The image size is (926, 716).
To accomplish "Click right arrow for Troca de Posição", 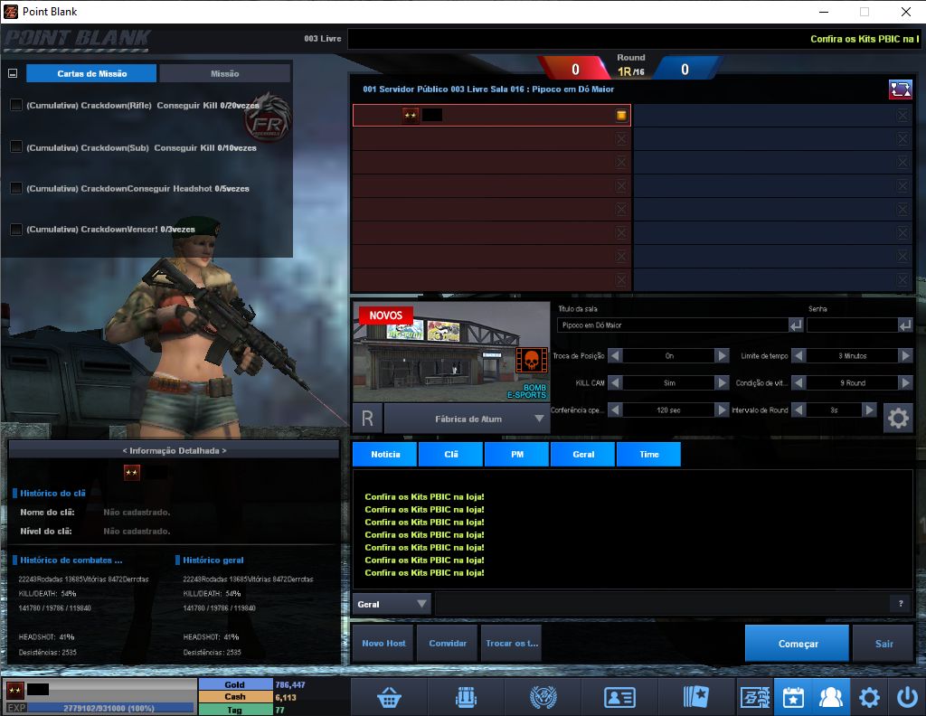I will coord(722,355).
